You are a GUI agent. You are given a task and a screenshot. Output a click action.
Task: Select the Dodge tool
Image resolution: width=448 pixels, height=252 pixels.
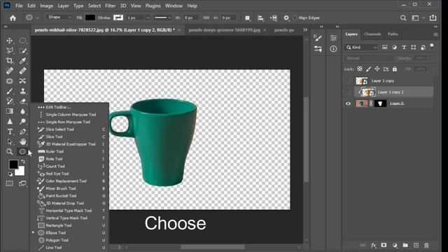[22, 121]
